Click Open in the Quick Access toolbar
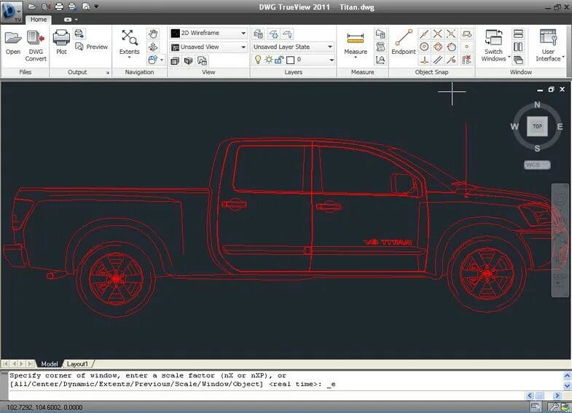The image size is (572, 413). tap(32, 7)
